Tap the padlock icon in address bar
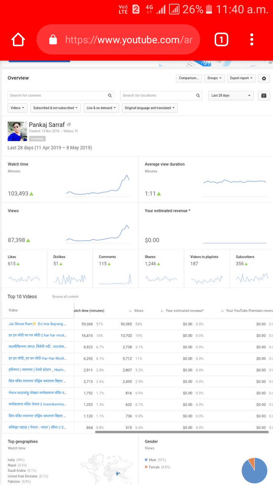The width and height of the screenshot is (273, 485). point(53,40)
